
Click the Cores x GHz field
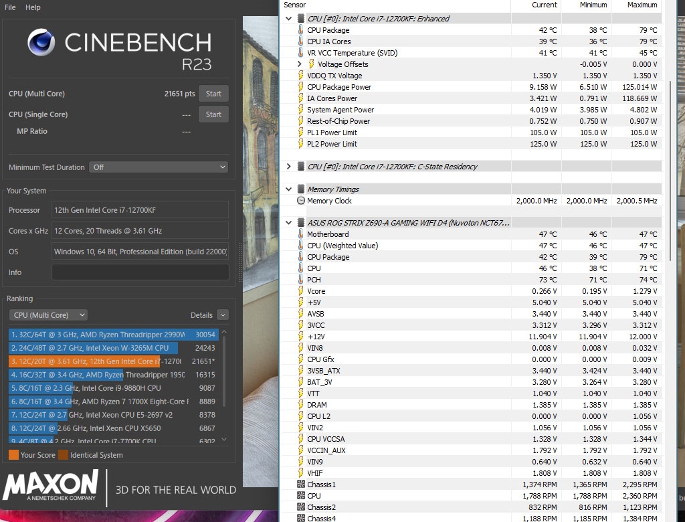(x=140, y=231)
